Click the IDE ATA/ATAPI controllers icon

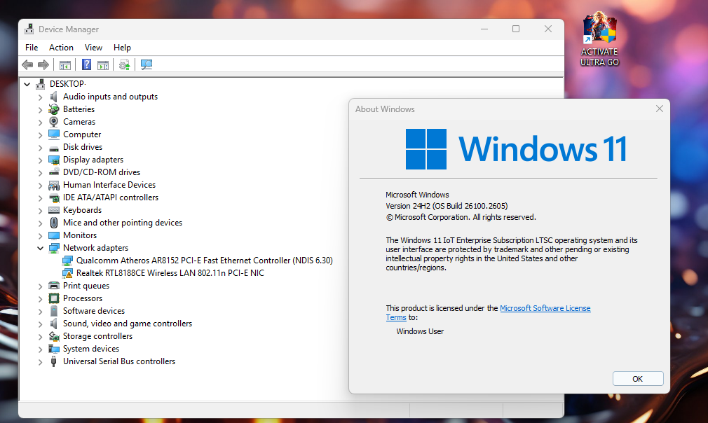point(54,197)
